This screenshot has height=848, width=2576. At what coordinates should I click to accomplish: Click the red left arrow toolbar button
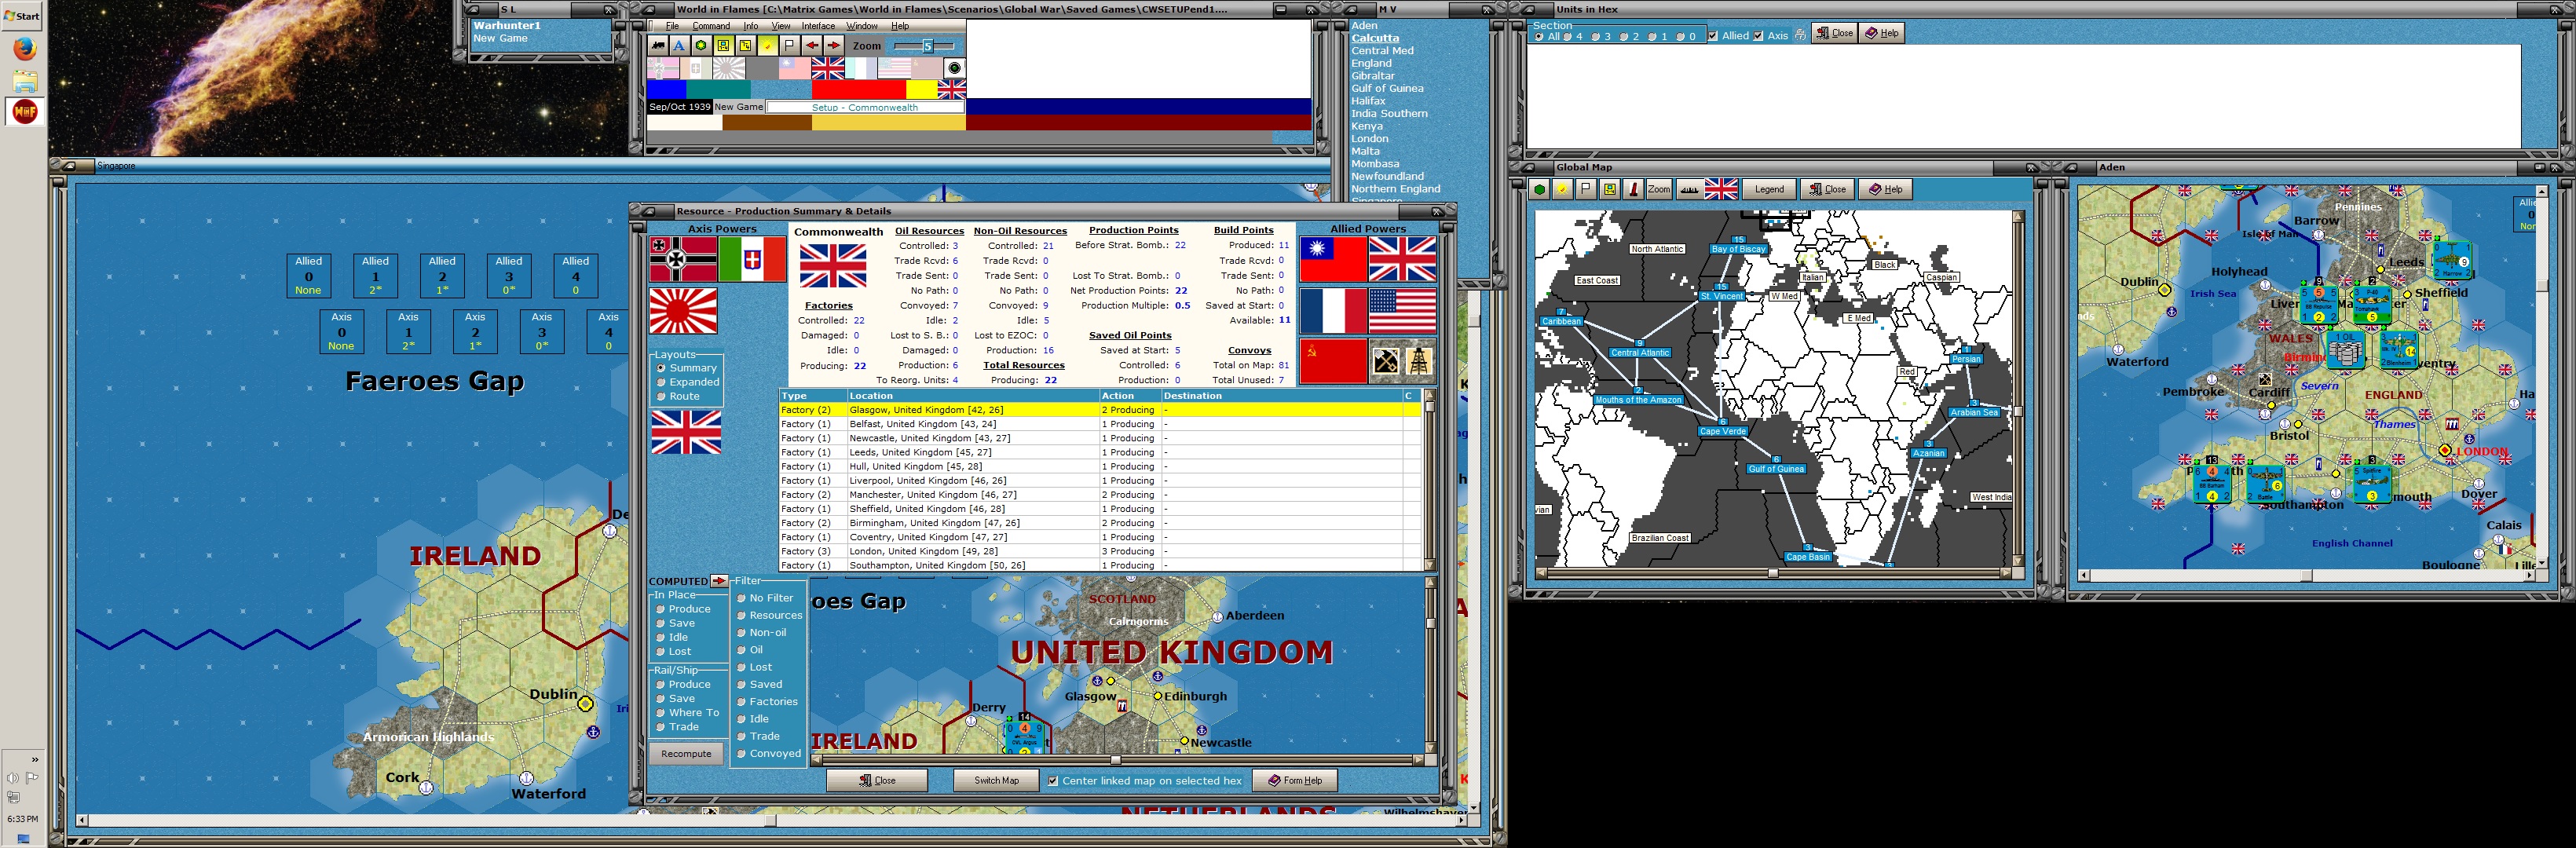[812, 46]
